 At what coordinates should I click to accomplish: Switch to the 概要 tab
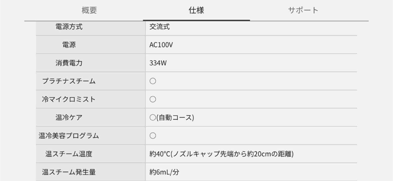[x=89, y=10]
